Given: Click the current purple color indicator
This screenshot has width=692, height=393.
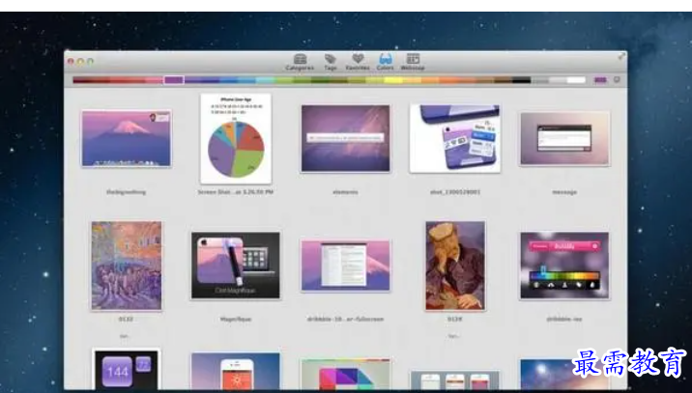Looking at the screenshot, I should coord(600,80).
